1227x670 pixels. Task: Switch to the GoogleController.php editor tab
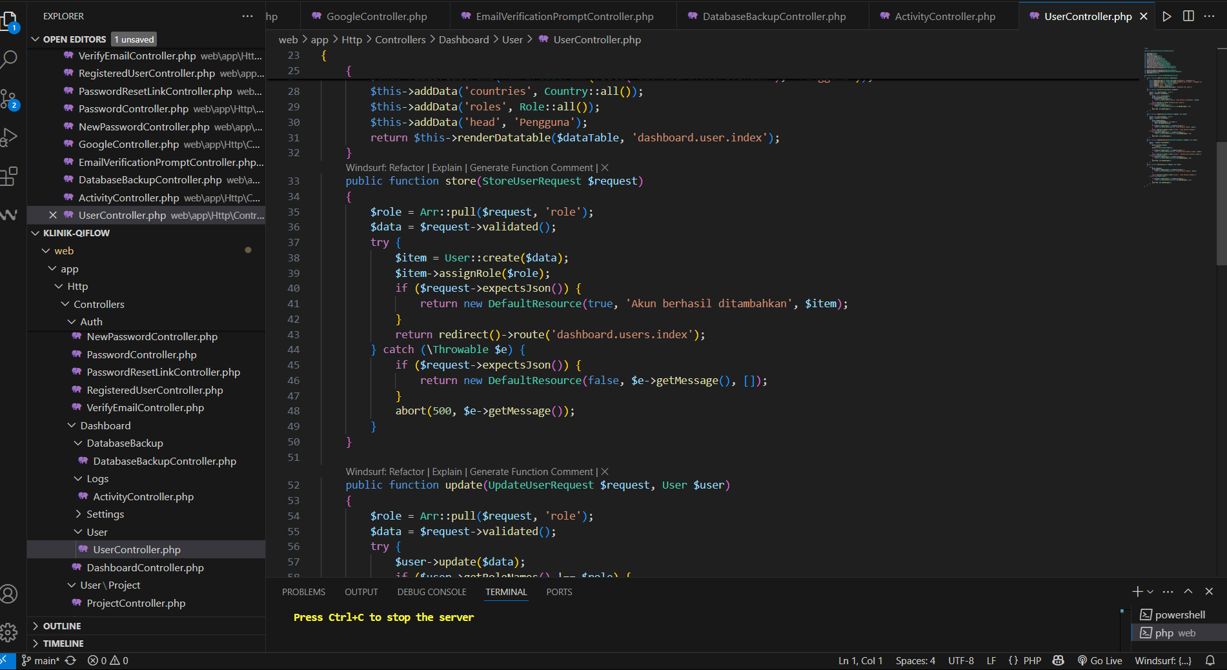pos(376,16)
